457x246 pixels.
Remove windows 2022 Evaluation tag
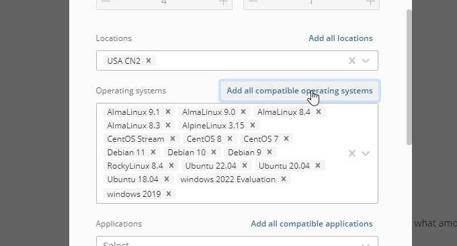point(284,179)
